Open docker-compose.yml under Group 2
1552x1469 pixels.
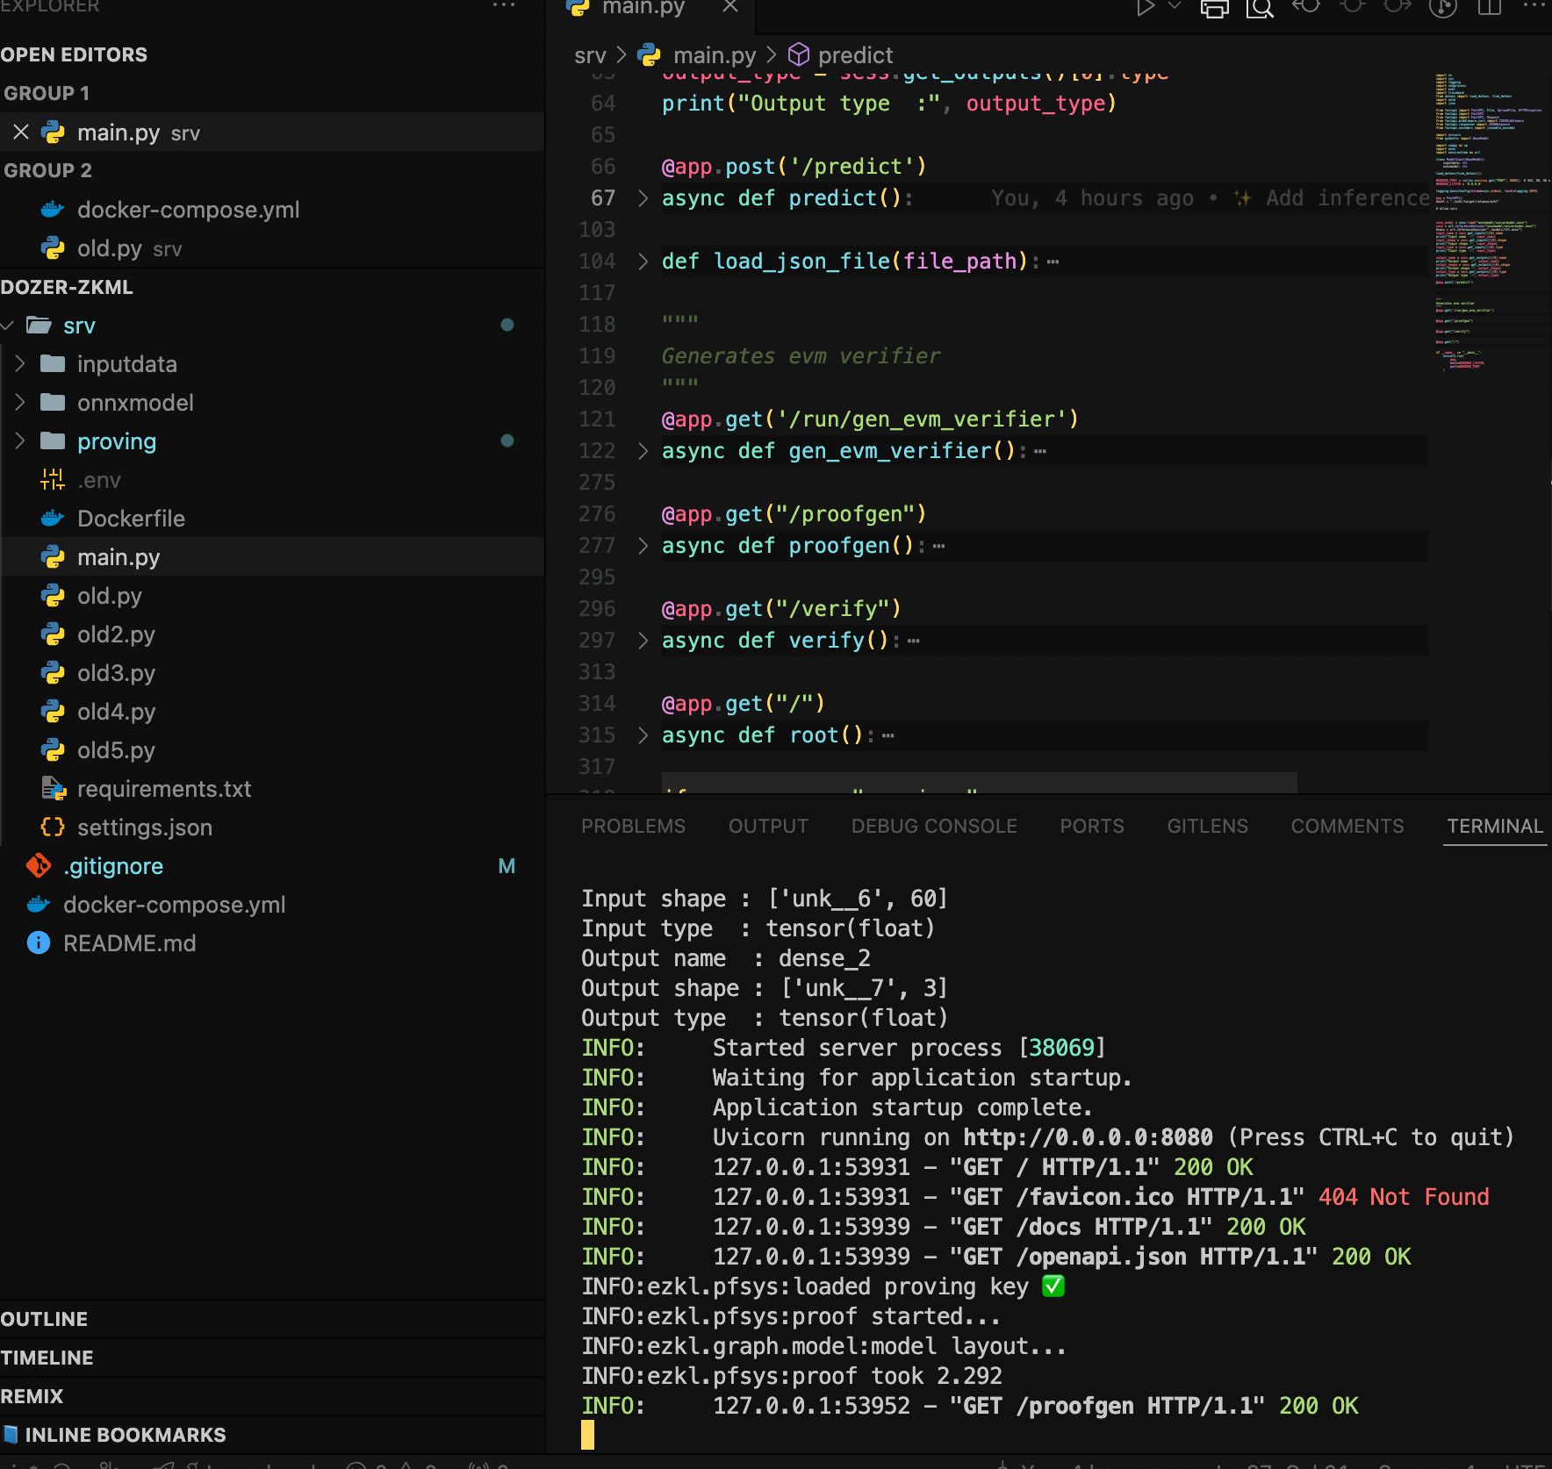pyautogui.click(x=188, y=210)
